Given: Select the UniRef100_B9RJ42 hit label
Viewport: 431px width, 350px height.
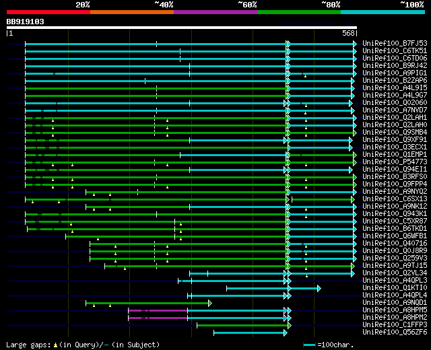Looking at the screenshot, I should (395, 66).
